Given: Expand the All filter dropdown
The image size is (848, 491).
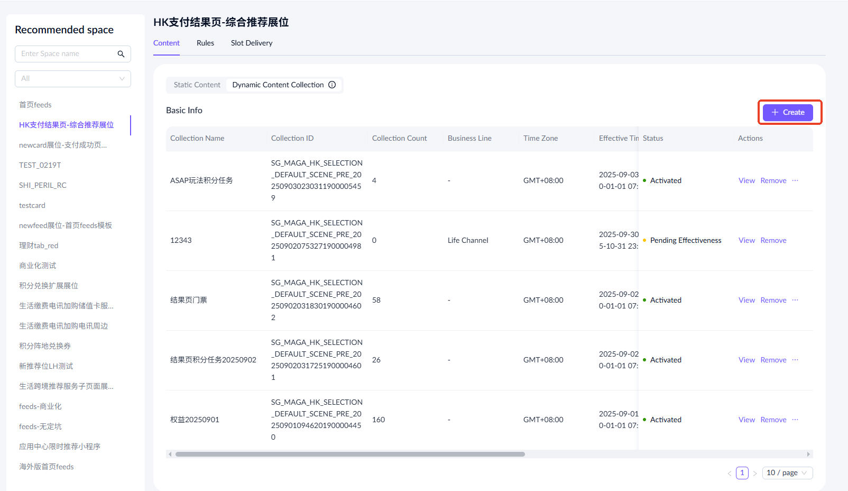Looking at the screenshot, I should pyautogui.click(x=73, y=79).
